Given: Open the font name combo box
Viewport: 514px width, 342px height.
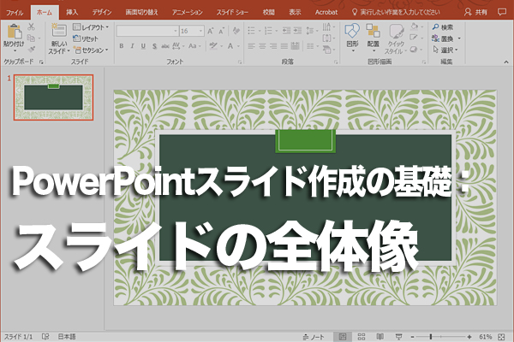Looking at the screenshot, I should [147, 31].
